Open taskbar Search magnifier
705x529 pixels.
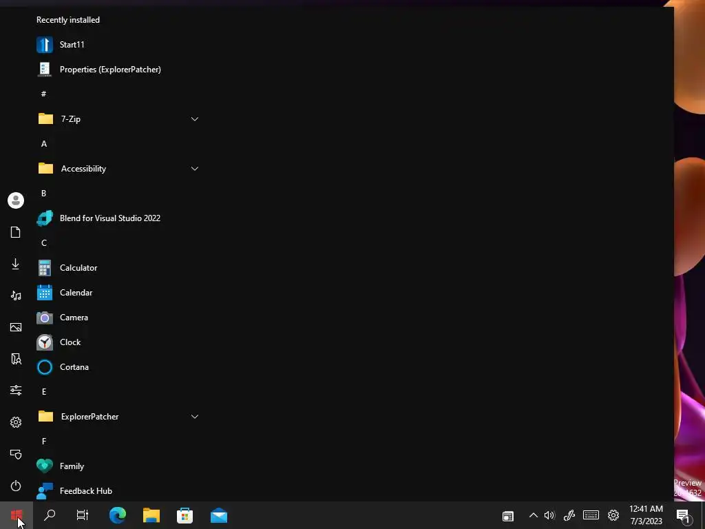(x=50, y=515)
